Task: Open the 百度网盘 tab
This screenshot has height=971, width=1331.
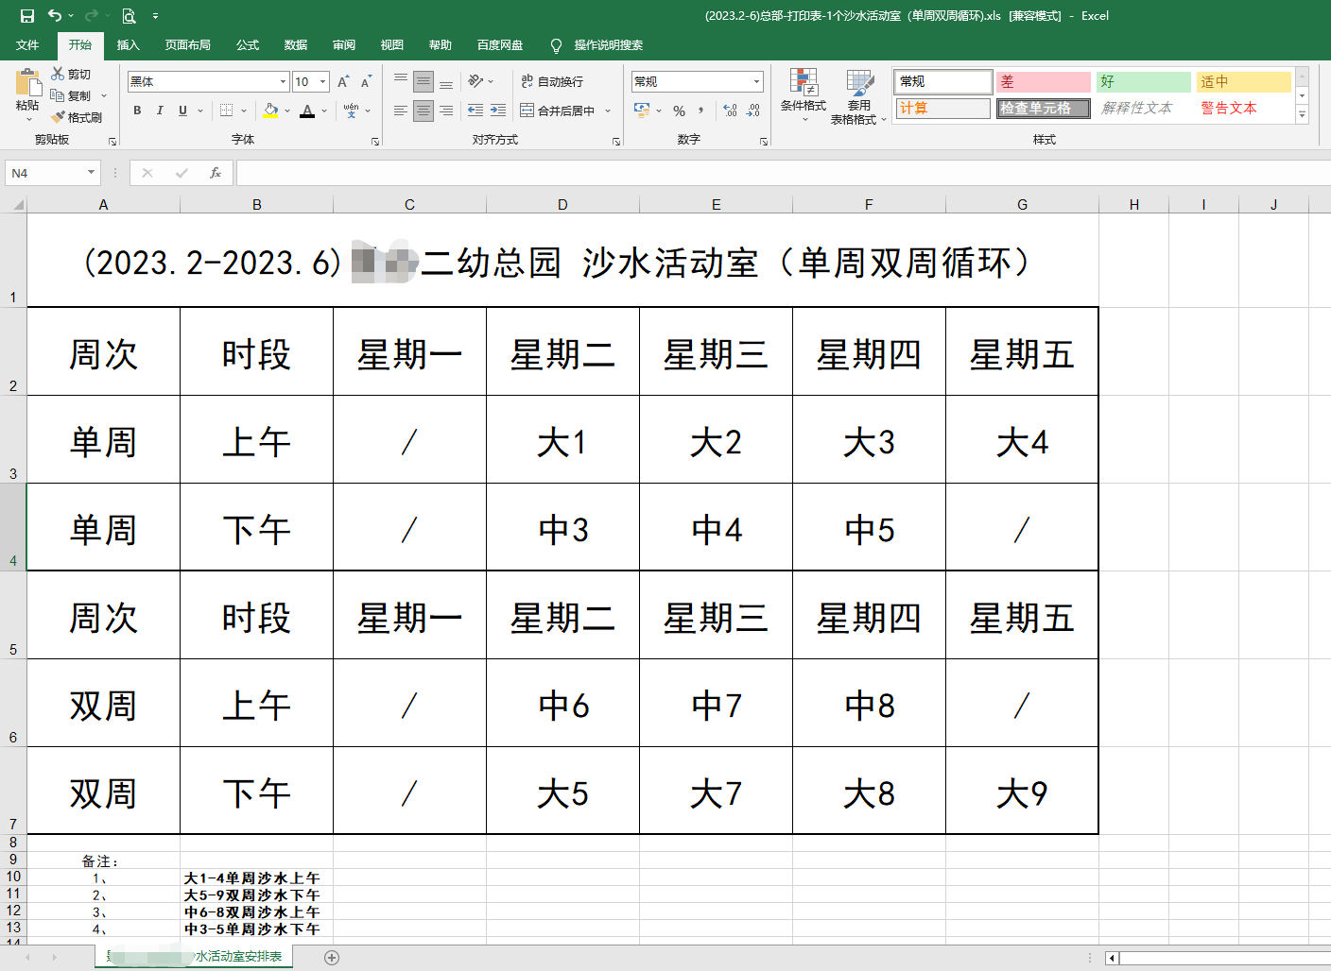Action: point(500,45)
